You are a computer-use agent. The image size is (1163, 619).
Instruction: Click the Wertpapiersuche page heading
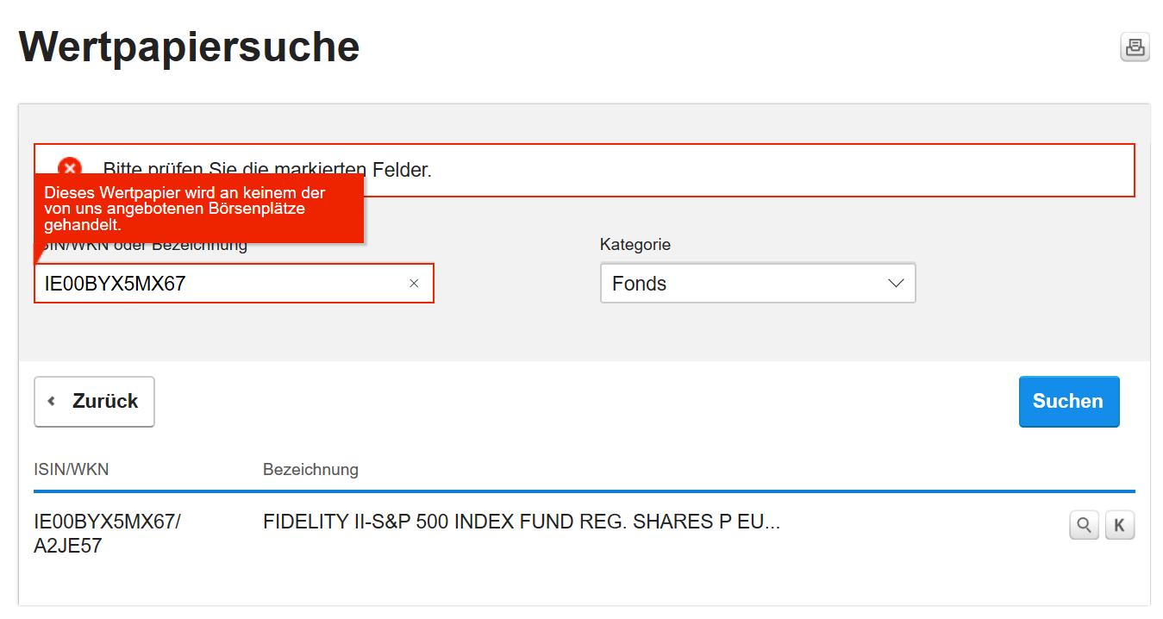click(x=189, y=47)
